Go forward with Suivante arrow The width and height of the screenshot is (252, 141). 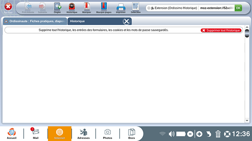tap(42, 8)
